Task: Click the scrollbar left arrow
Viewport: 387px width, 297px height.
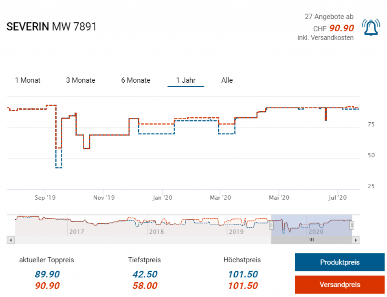Action: [11, 240]
